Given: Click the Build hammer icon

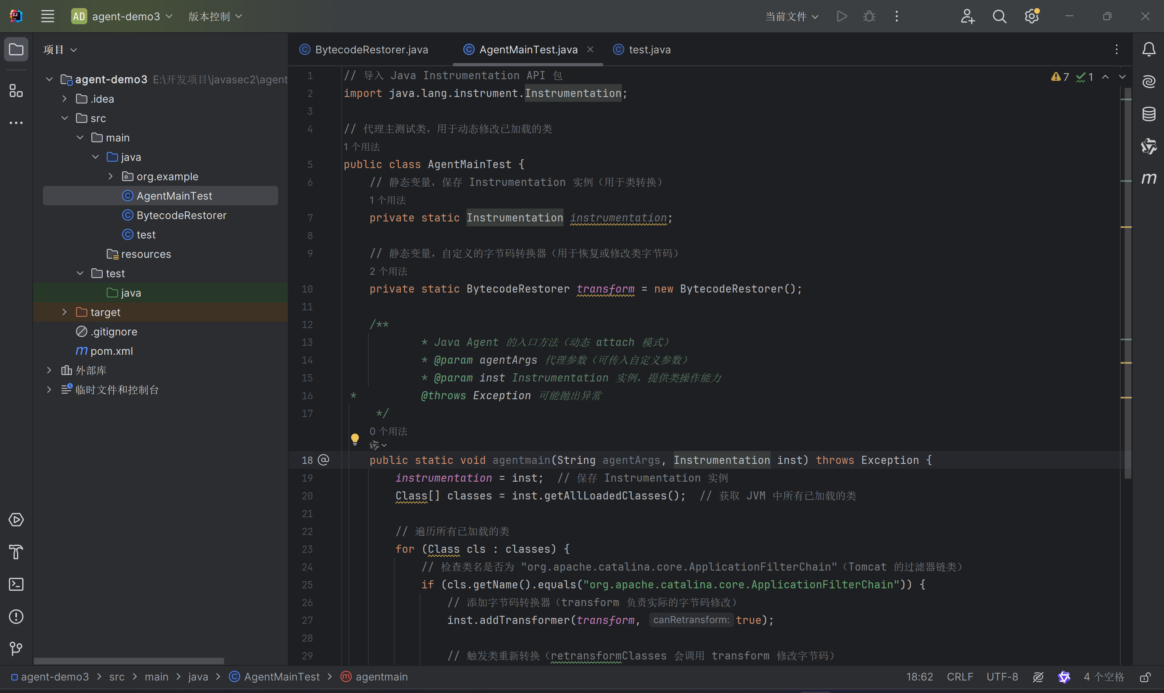Looking at the screenshot, I should [16, 552].
